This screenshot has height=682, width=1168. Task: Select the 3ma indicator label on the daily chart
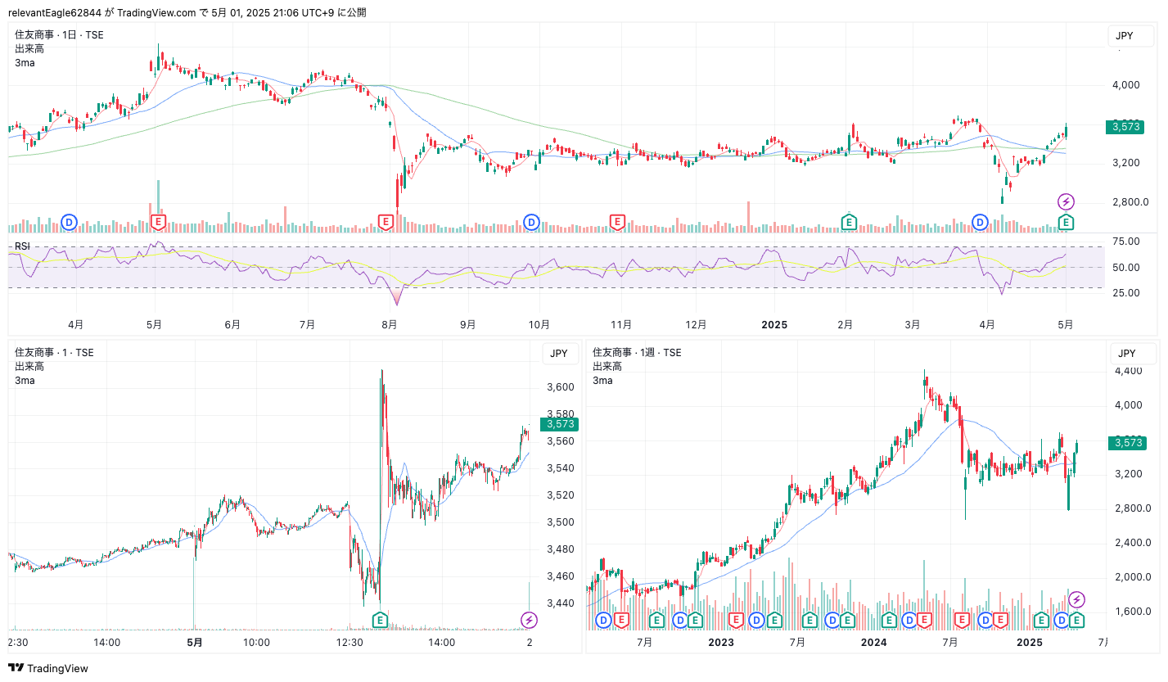[24, 63]
